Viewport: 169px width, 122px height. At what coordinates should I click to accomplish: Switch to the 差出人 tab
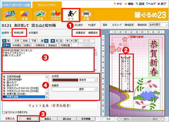48,119
